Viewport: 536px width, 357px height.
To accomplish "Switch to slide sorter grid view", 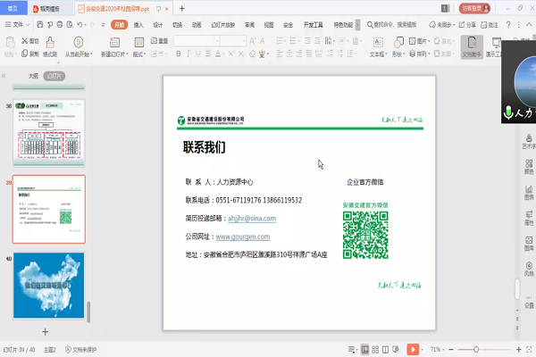I will click(376, 349).
